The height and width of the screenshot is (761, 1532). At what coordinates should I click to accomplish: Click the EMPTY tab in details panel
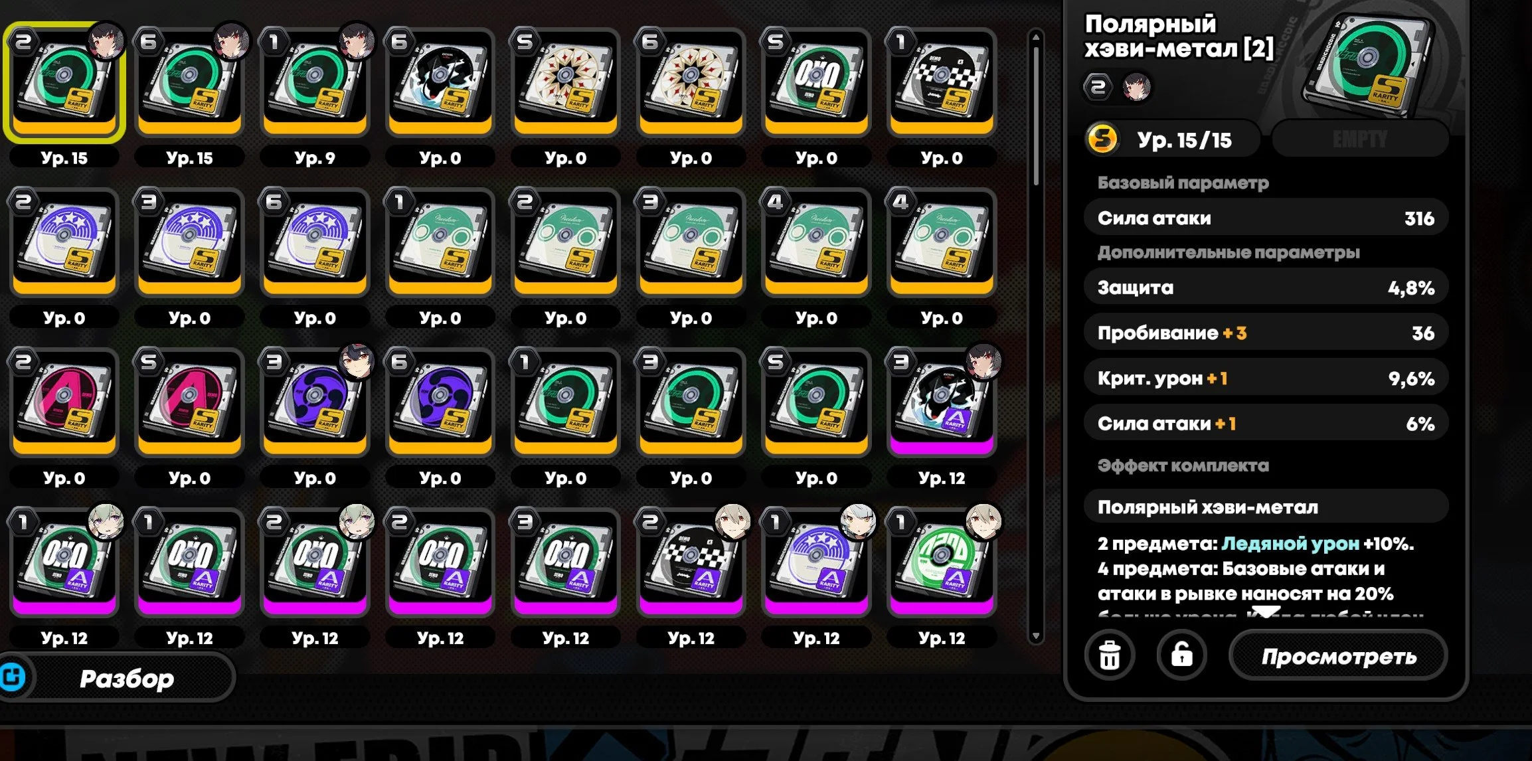tap(1359, 139)
